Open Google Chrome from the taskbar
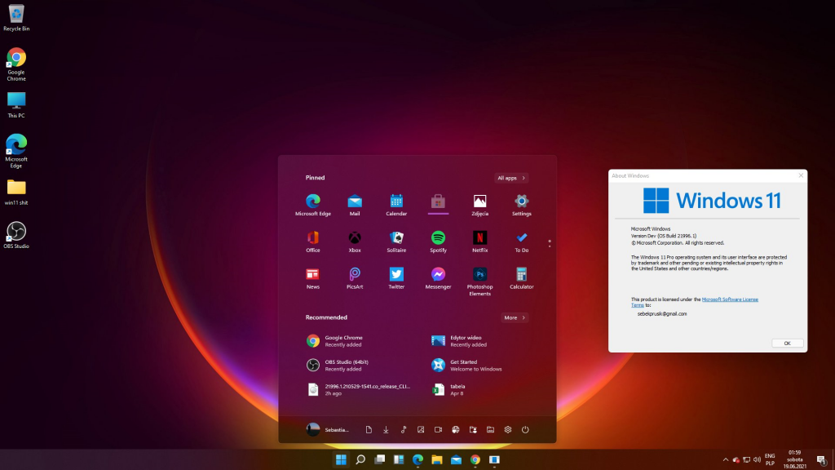Screen dimensions: 835x470 475,459
